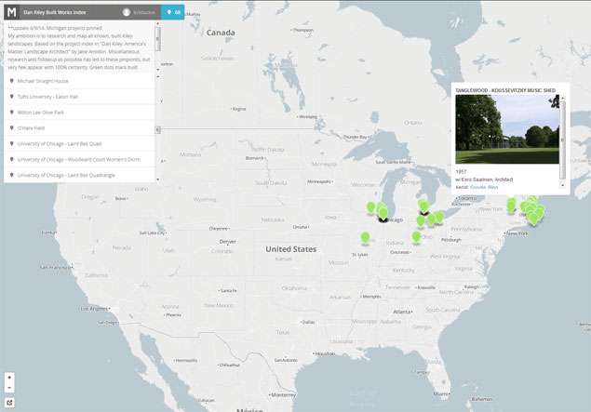
Task: Click up arrow of description scrollbar
Action: tap(158, 24)
